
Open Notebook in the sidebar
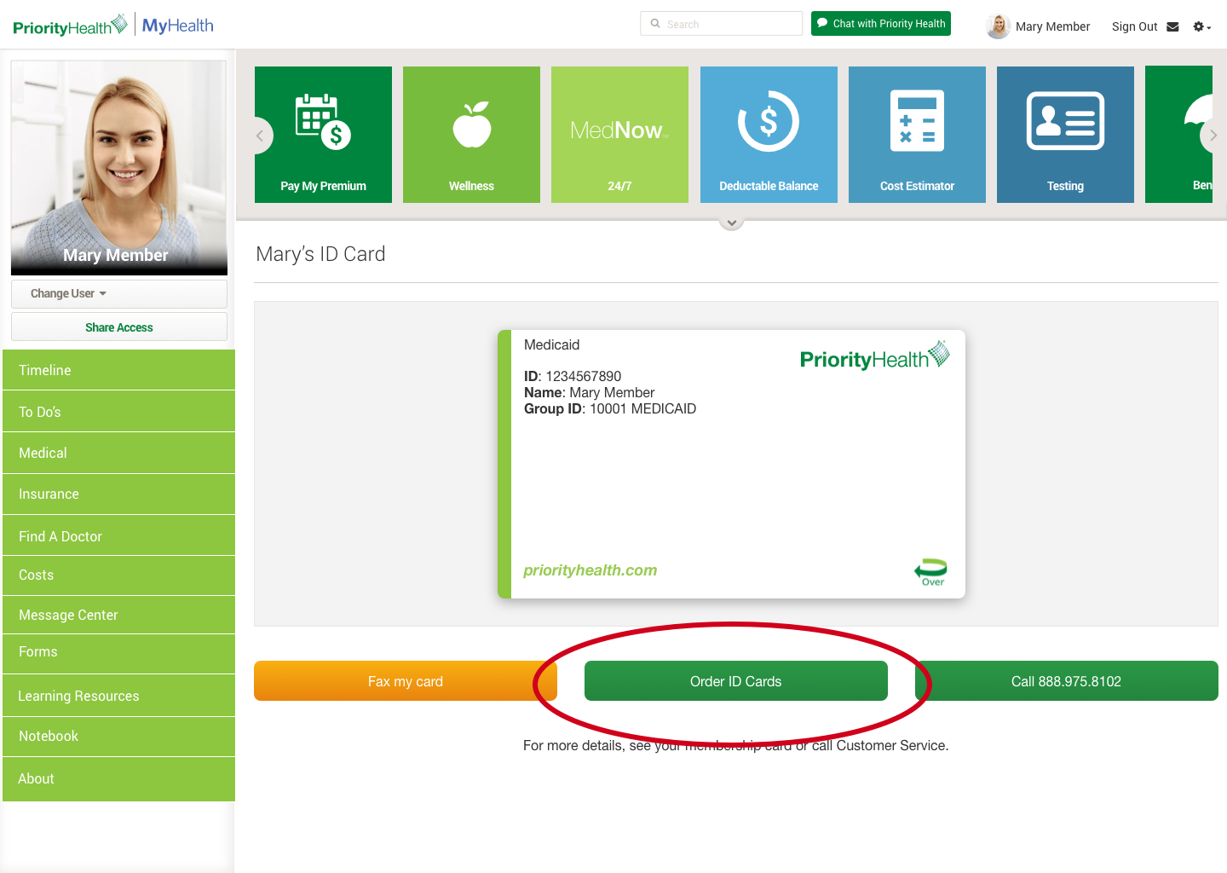[119, 737]
